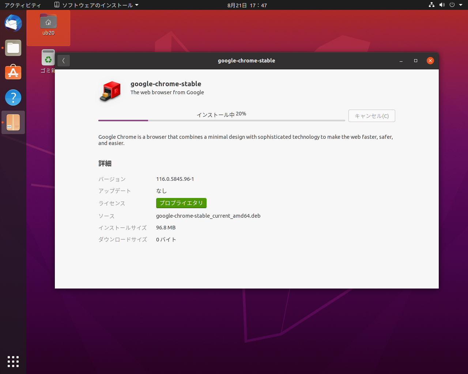Screen dimensions: 468x374
Task: Click the インストールサイズ label
Action: coord(122,228)
